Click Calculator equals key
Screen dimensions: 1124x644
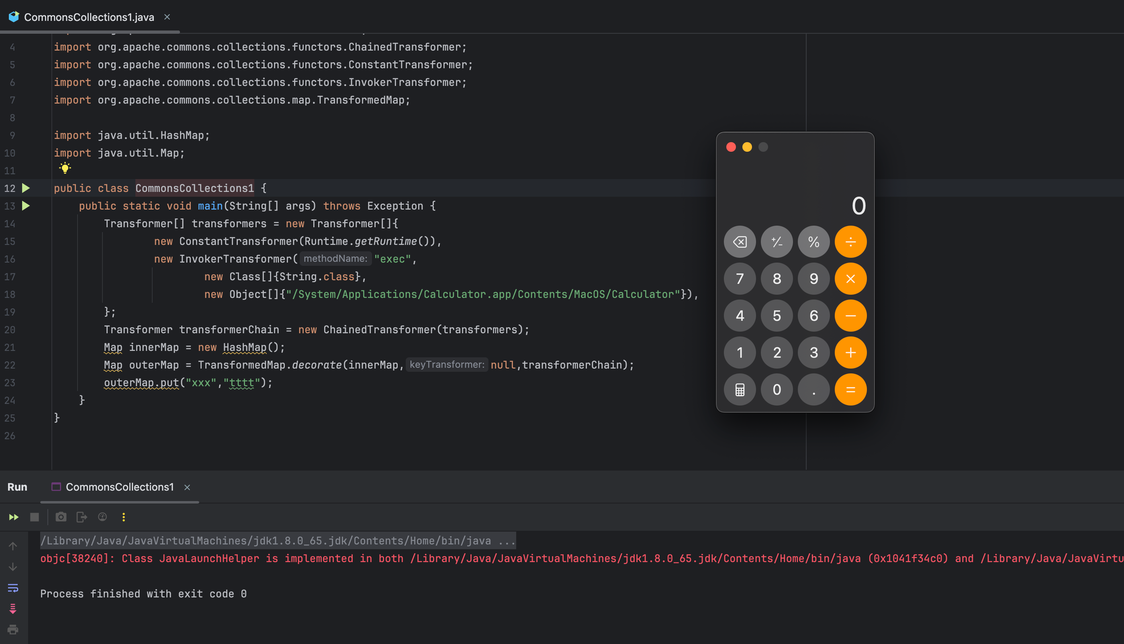pos(850,390)
